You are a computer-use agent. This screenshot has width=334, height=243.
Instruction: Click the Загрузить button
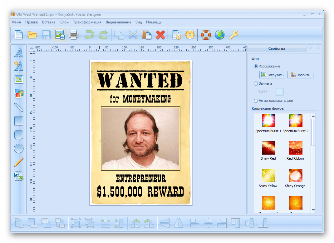(x=272, y=75)
